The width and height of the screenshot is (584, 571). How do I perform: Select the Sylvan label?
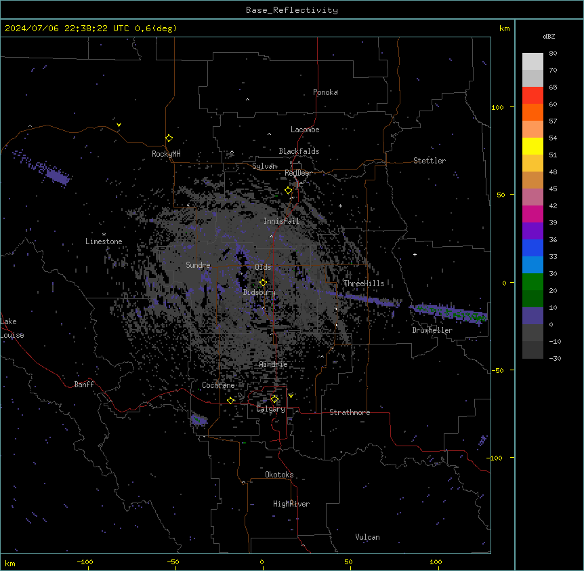[x=264, y=166]
